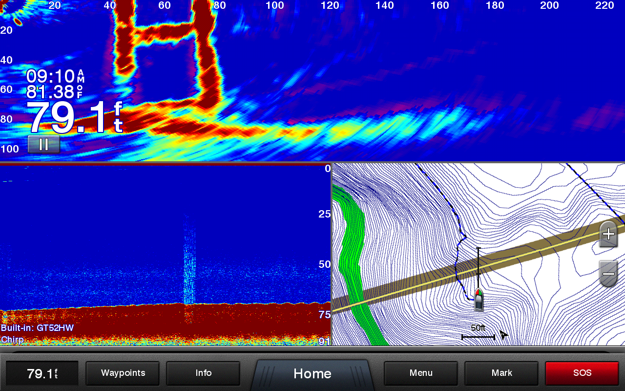625x391 pixels.
Task: Zoom in on the chart map
Action: click(x=608, y=234)
